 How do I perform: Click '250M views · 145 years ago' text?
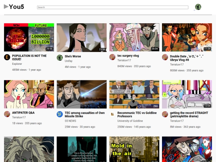pos(134,127)
